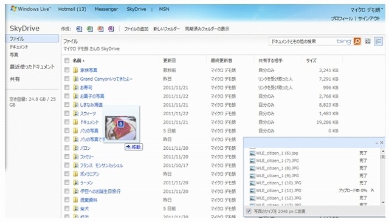Switch to thumbnail view icon
Image resolution: width=389 pixels, height=222 pixels.
[368, 41]
